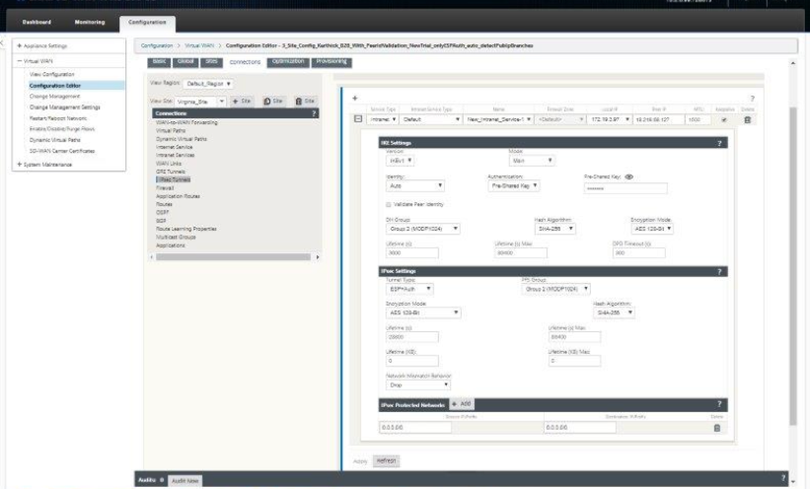Select GRE Tunnels in Connections list
Screen dimensions: 810x489
point(171,172)
